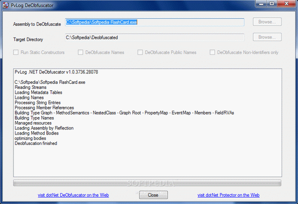The height and width of the screenshot is (204, 298).
Task: Open visit dotNet Protector on the Web link
Action: click(228, 195)
